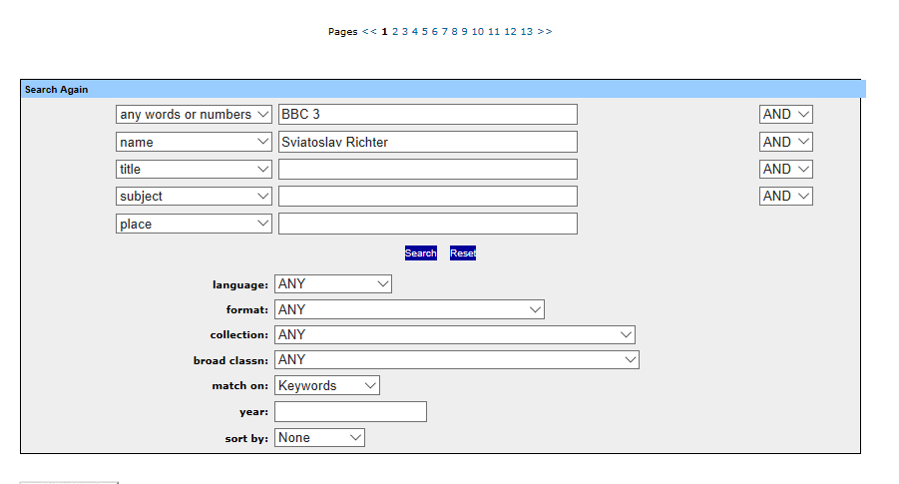Go to results page 9
Screen dimensions: 899x484
(x=464, y=32)
